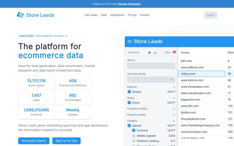Uncheck the Apparel category checkbox
Image resolution: width=234 pixels, height=146 pixels.
click(129, 126)
